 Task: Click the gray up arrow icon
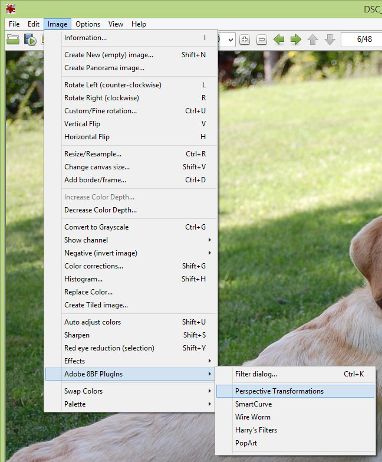pyautogui.click(x=313, y=40)
